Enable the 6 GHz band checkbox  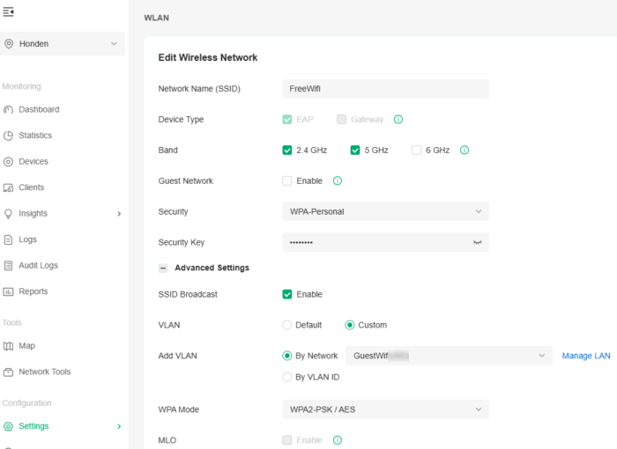coord(417,151)
